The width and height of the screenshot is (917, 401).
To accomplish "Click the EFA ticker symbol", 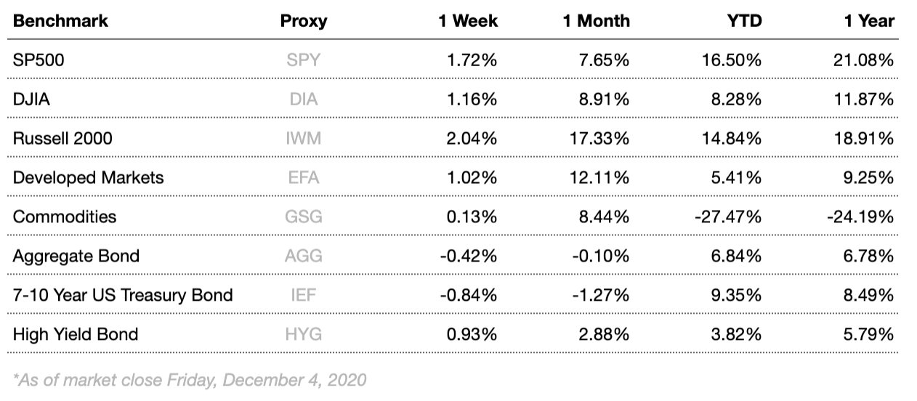I will [304, 178].
